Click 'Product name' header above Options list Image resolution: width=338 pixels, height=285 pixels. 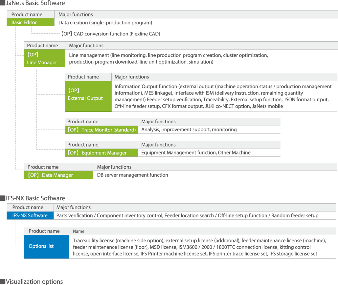[44, 231]
